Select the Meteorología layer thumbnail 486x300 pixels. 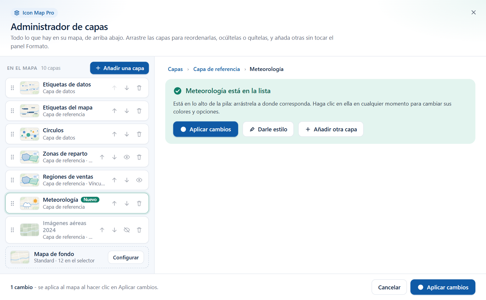[29, 204]
